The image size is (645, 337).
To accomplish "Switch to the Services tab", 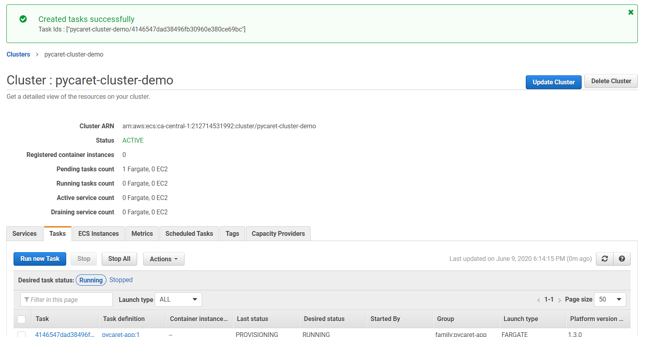I will [24, 234].
